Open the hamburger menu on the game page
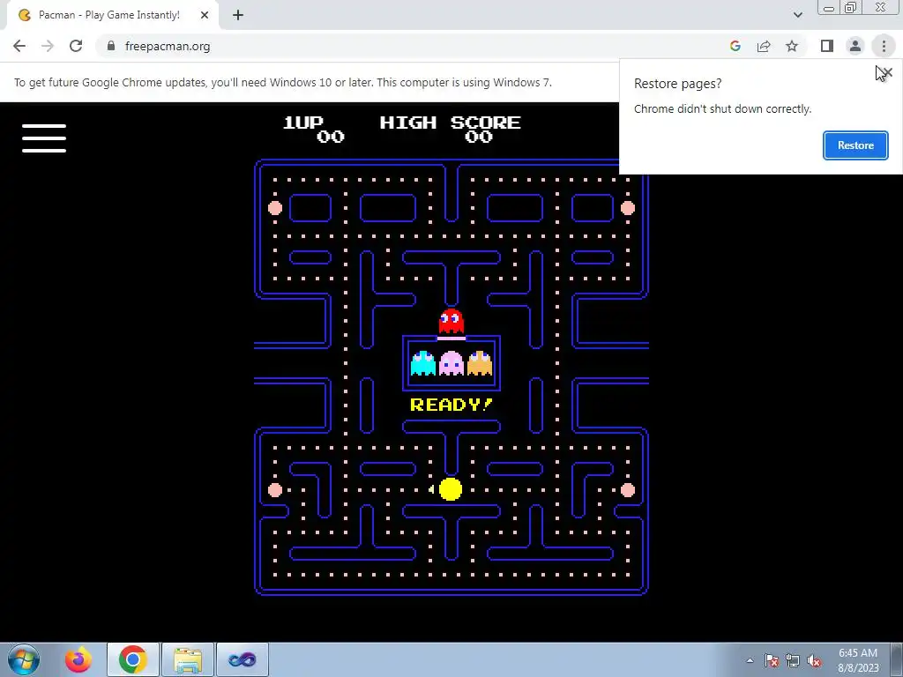Image resolution: width=903 pixels, height=677 pixels. 44,138
